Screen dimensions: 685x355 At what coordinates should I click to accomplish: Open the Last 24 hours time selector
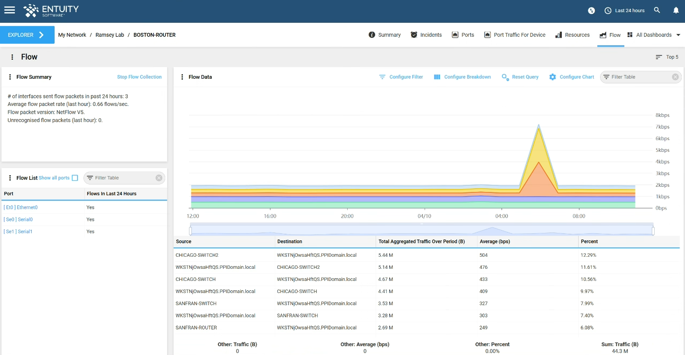pos(624,10)
